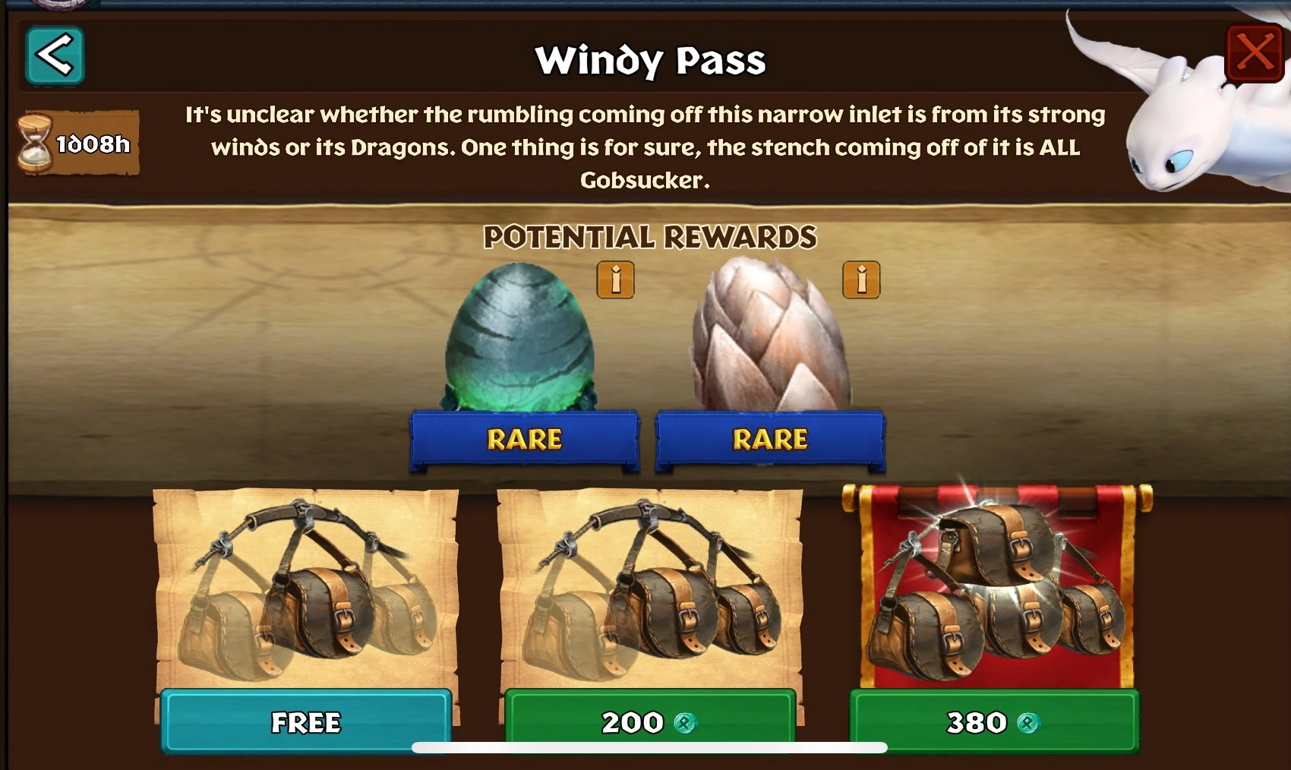
Task: Tap the brown scaly dragon egg
Action: (x=770, y=334)
